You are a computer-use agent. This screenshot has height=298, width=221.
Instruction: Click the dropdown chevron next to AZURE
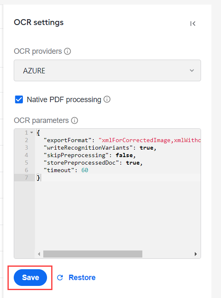(192, 70)
